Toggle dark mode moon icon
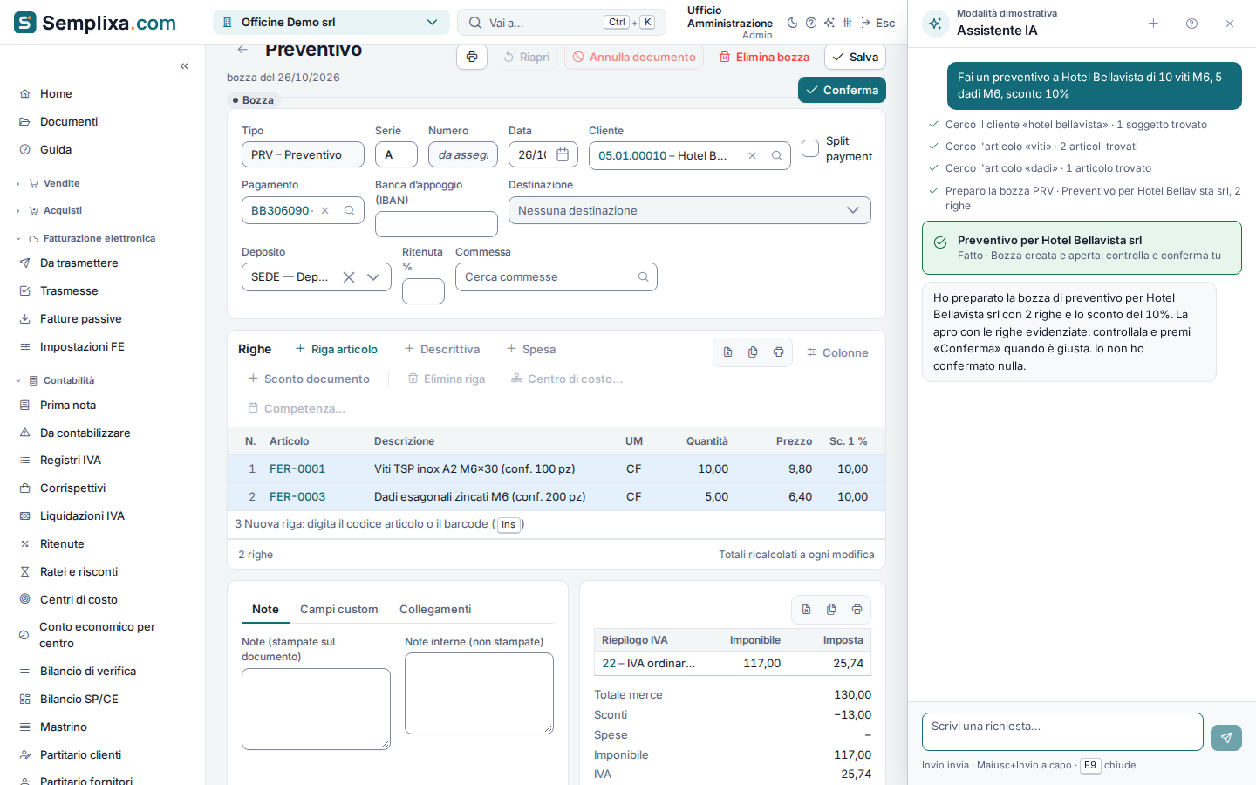Viewport: 1256px width, 785px height. click(792, 23)
